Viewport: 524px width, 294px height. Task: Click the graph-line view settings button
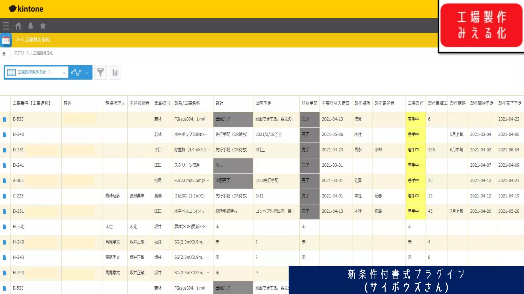point(76,72)
